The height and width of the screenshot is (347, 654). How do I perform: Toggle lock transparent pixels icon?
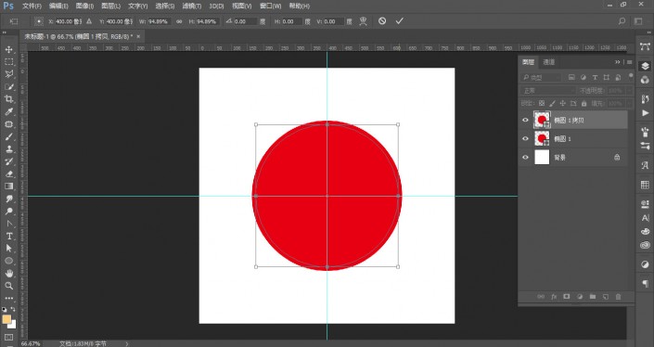pyautogui.click(x=542, y=103)
